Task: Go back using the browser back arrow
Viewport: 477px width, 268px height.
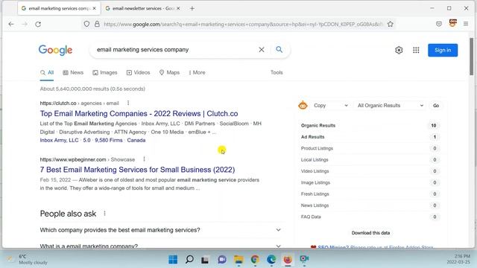Action: pos(11,24)
